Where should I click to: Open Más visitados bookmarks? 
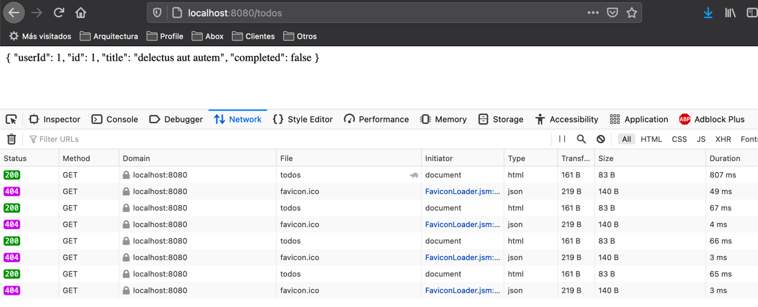41,36
